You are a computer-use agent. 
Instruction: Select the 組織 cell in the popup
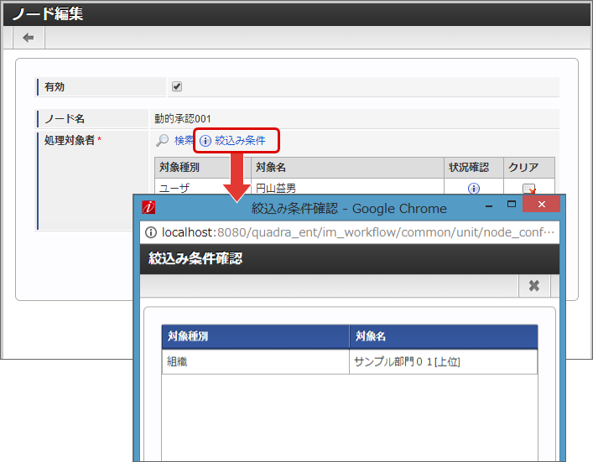(x=255, y=362)
